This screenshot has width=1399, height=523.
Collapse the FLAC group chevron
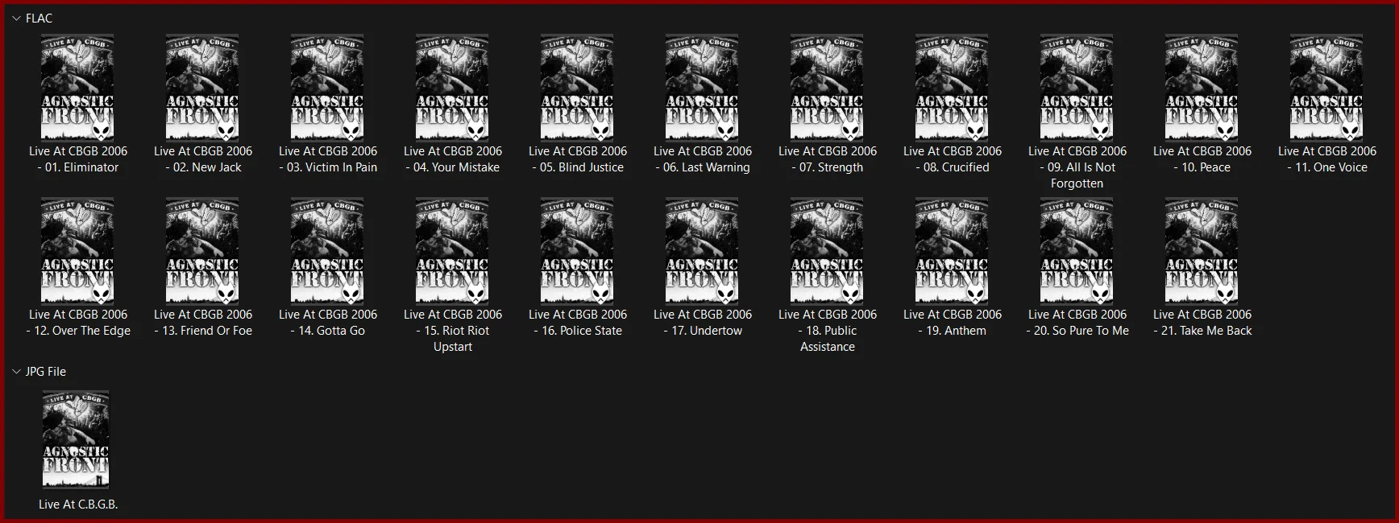(16, 19)
